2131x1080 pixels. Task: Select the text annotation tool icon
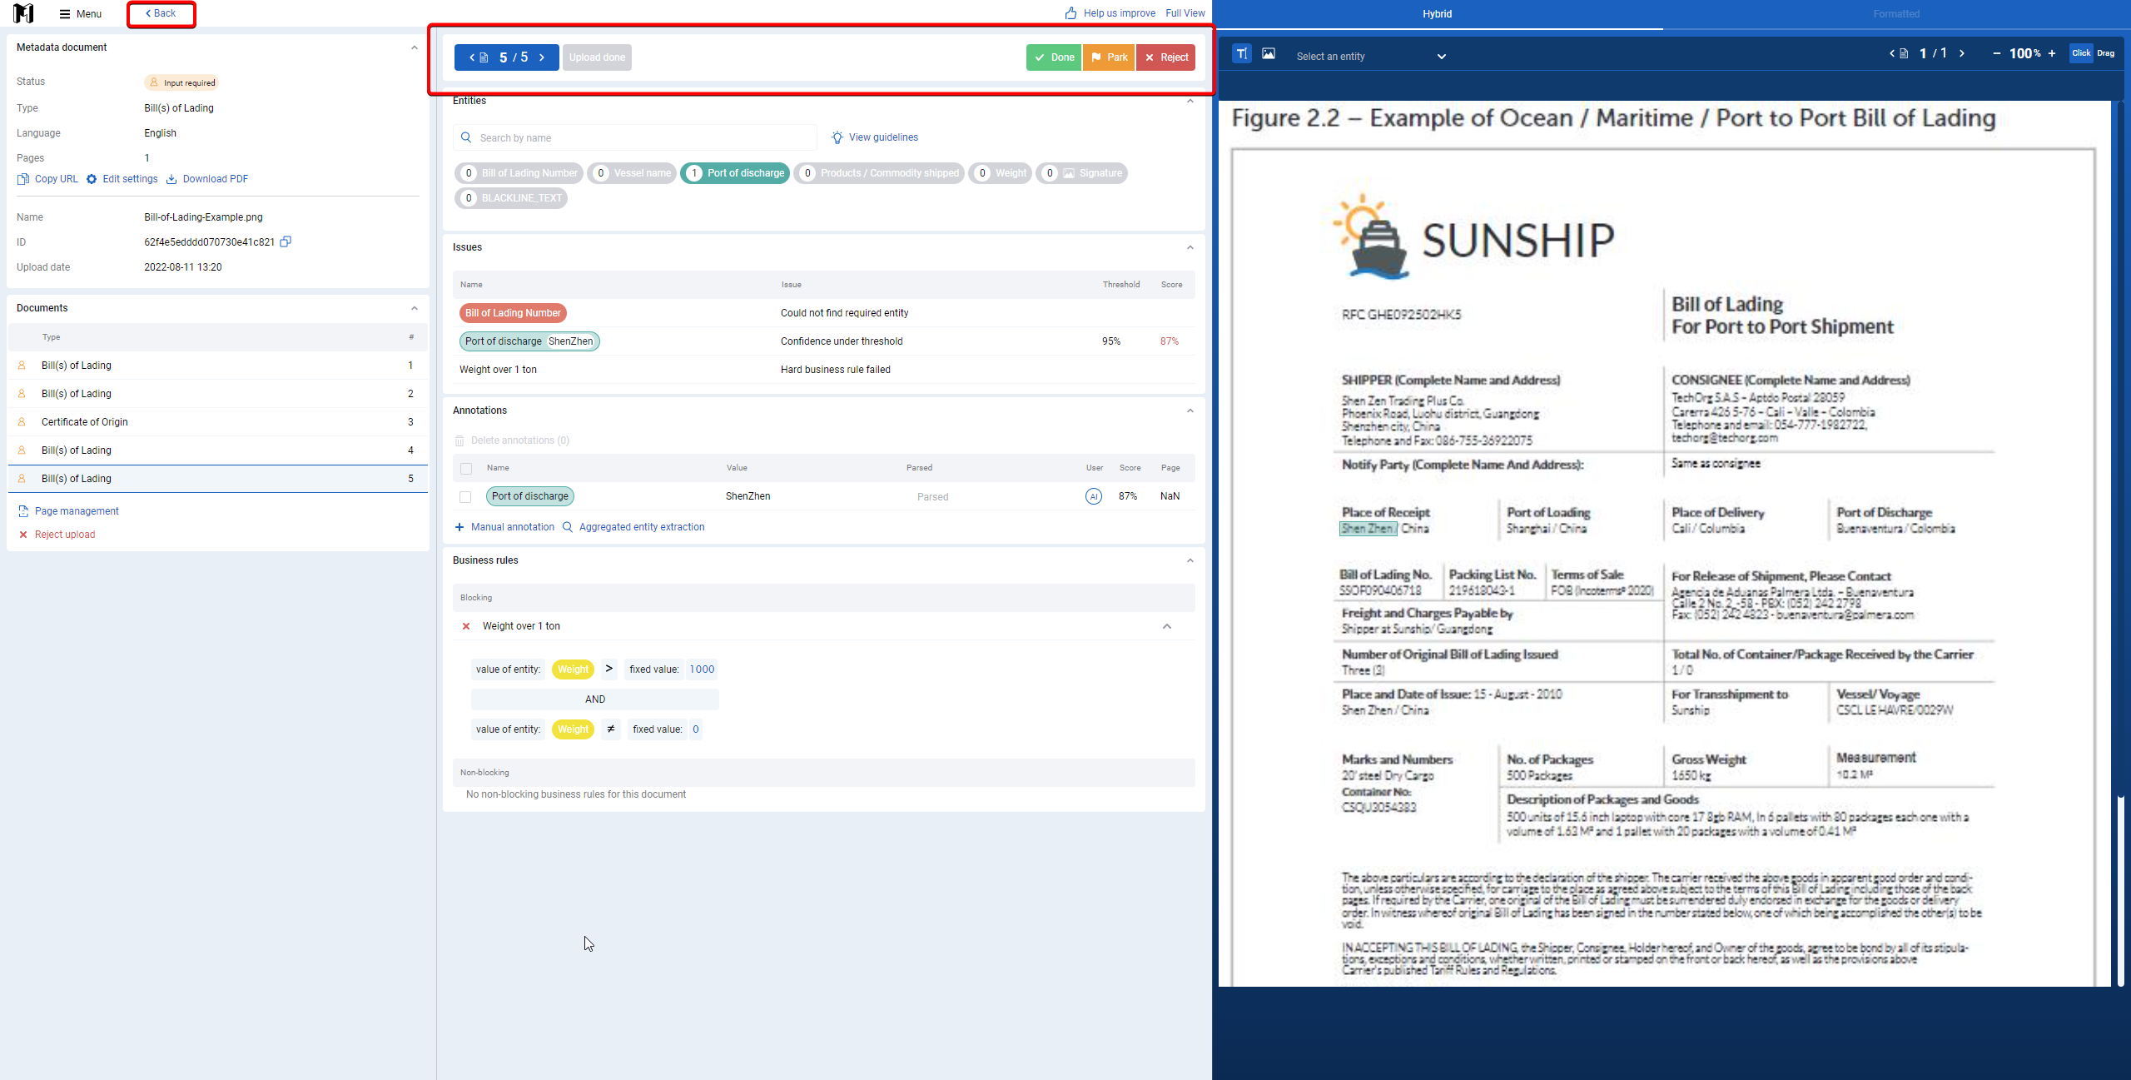(1241, 53)
